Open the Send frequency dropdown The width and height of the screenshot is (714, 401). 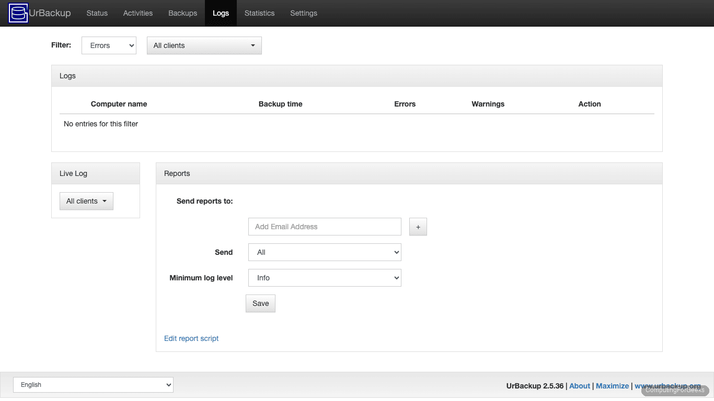pos(324,252)
